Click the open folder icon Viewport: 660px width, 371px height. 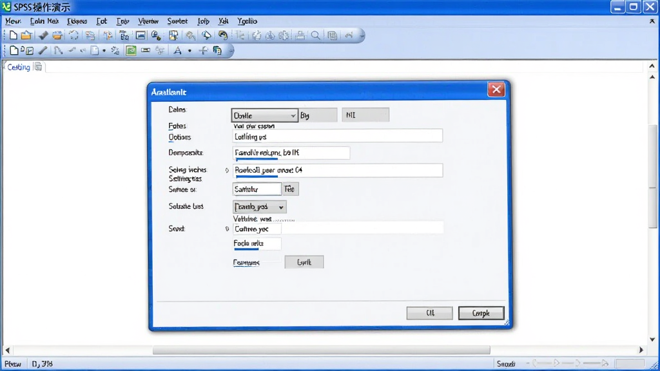pyautogui.click(x=26, y=35)
